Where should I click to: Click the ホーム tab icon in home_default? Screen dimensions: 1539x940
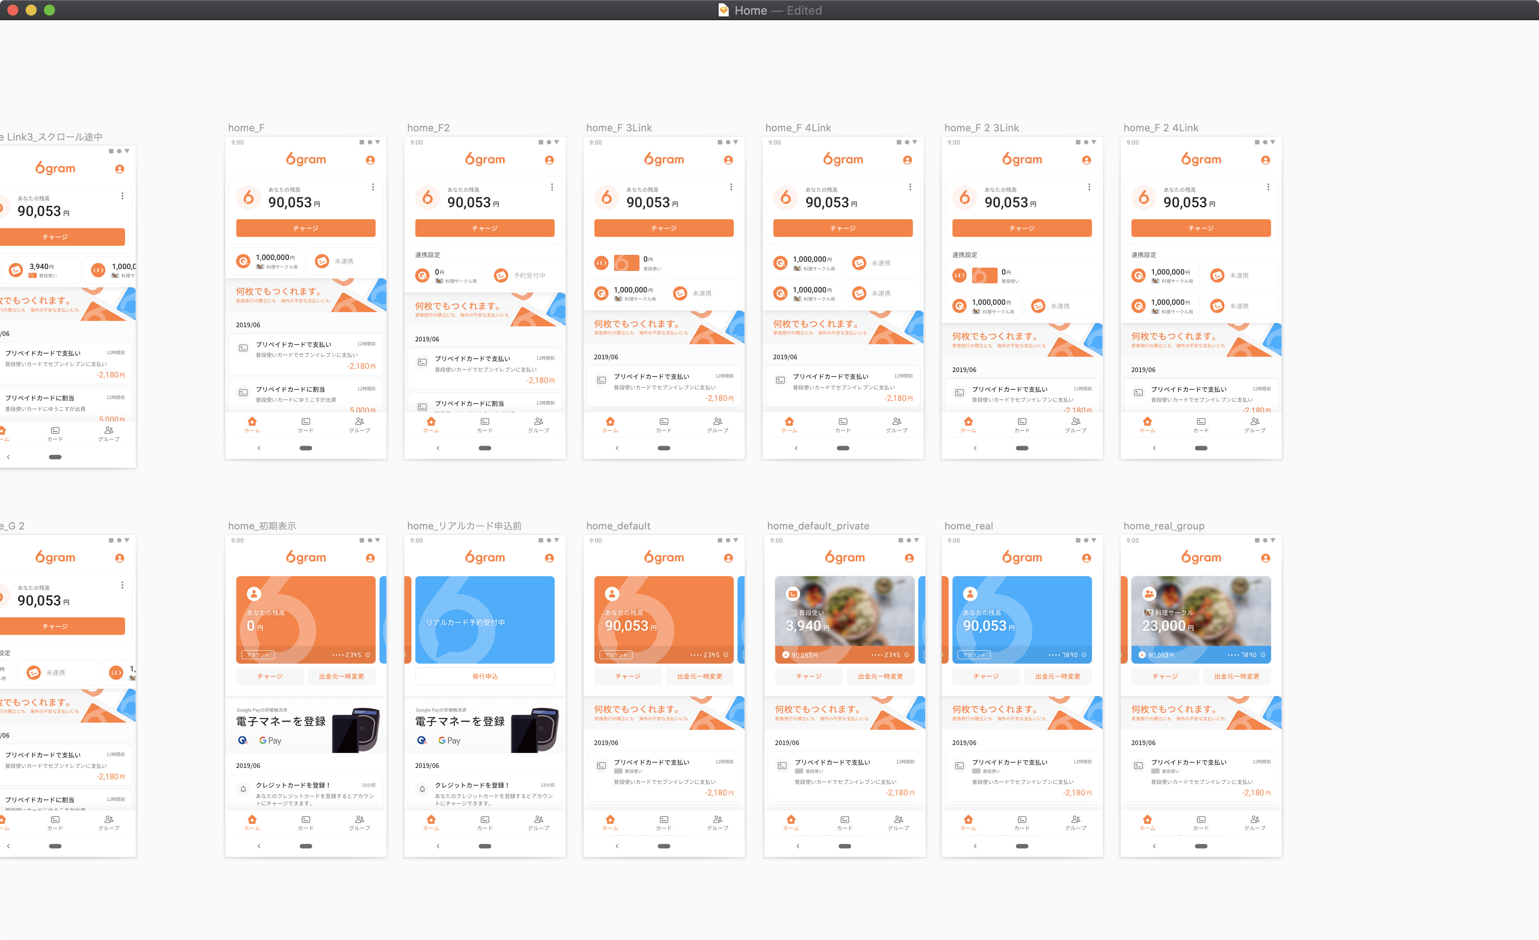pos(610,819)
